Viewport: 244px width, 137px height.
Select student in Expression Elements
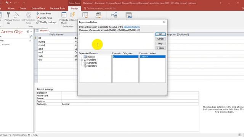coord(91,57)
